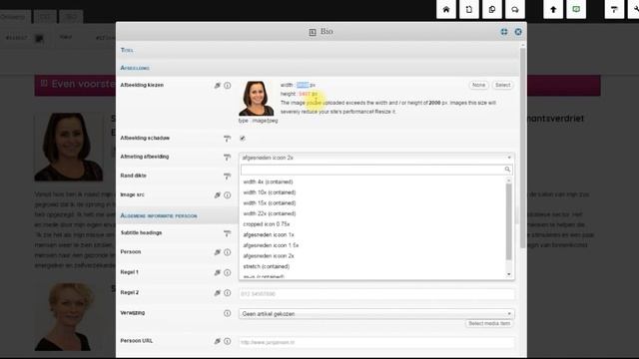Click the Select image button
Image resolution: width=639 pixels, height=359 pixels.
pos(502,85)
